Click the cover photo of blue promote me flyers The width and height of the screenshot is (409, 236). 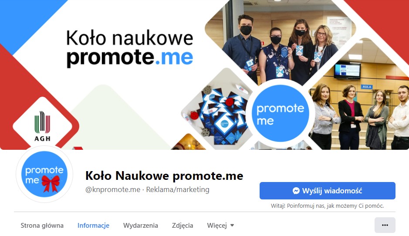pyautogui.click(x=216, y=112)
